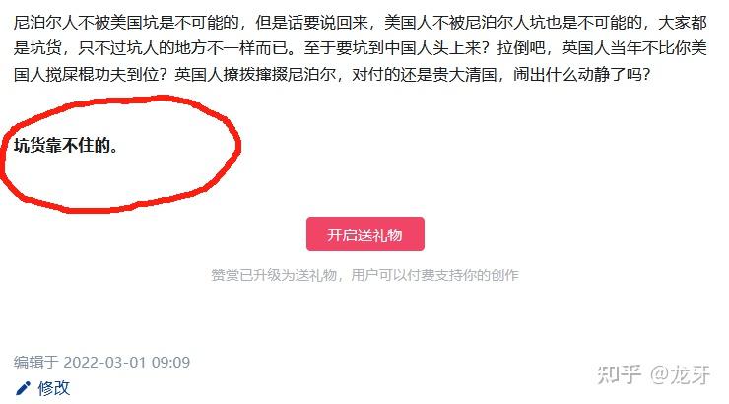Click the gray hint text 赞赏已升级为送礼物
The image size is (729, 404).
coord(274,275)
